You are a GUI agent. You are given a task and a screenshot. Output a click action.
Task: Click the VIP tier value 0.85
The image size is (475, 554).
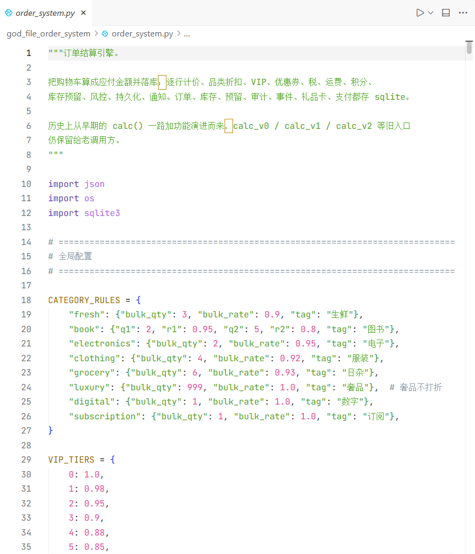(x=95, y=547)
